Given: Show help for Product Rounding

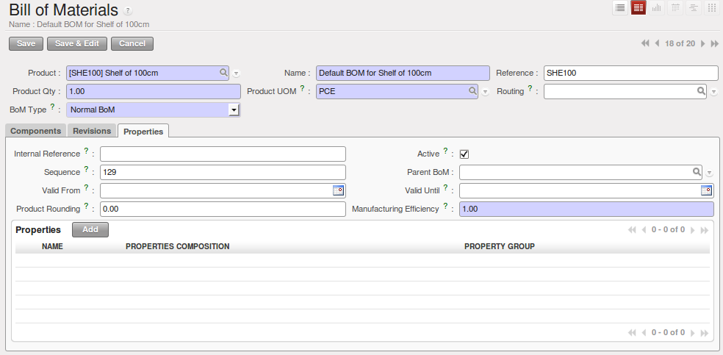Looking at the screenshot, I should [x=86, y=206].
